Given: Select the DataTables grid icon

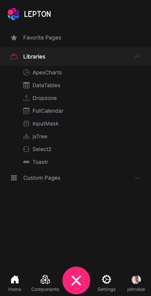Looking at the screenshot, I should pyautogui.click(x=26, y=85).
